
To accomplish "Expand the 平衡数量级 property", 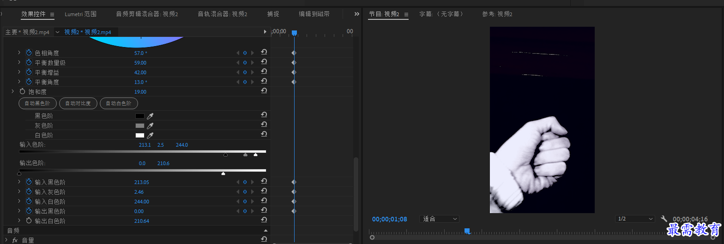I will (x=19, y=63).
